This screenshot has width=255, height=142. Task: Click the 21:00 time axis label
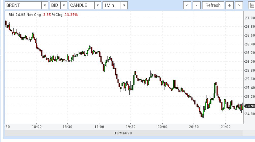[226, 127]
